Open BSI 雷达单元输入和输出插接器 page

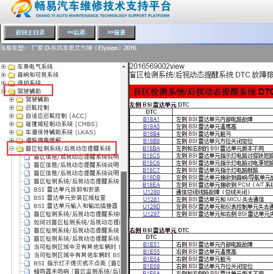click(76, 206)
